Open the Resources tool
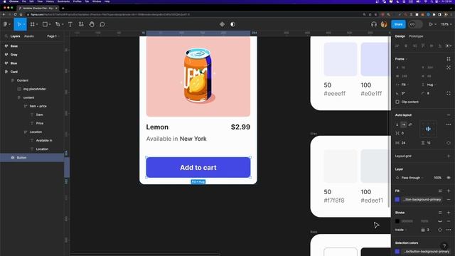The height and width of the screenshot is (256, 455). click(x=81, y=24)
